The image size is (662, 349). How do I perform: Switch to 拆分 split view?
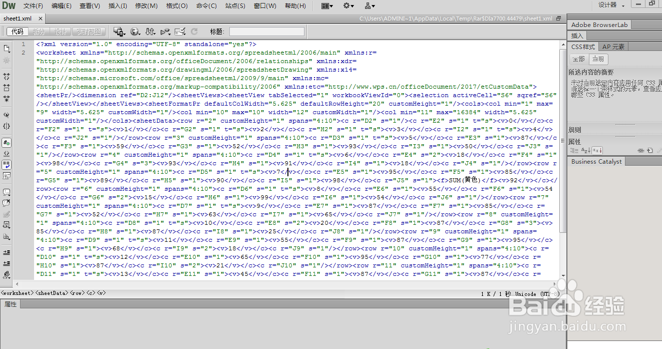pyautogui.click(x=39, y=32)
